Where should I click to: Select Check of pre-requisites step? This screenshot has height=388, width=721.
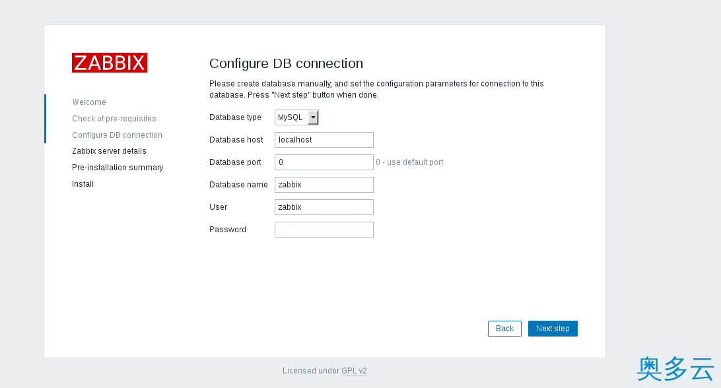tap(114, 119)
